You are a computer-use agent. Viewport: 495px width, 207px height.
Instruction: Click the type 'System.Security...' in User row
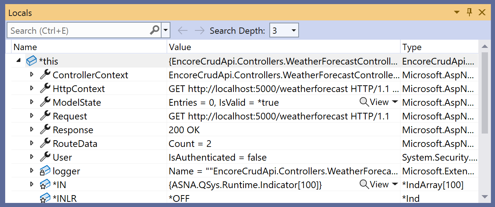pyautogui.click(x=440, y=157)
